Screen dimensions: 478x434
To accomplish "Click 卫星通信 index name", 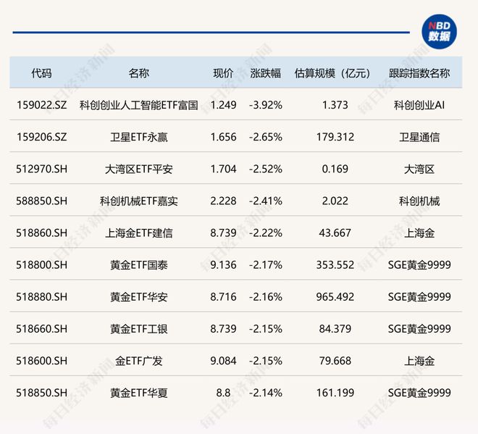I will (419, 137).
